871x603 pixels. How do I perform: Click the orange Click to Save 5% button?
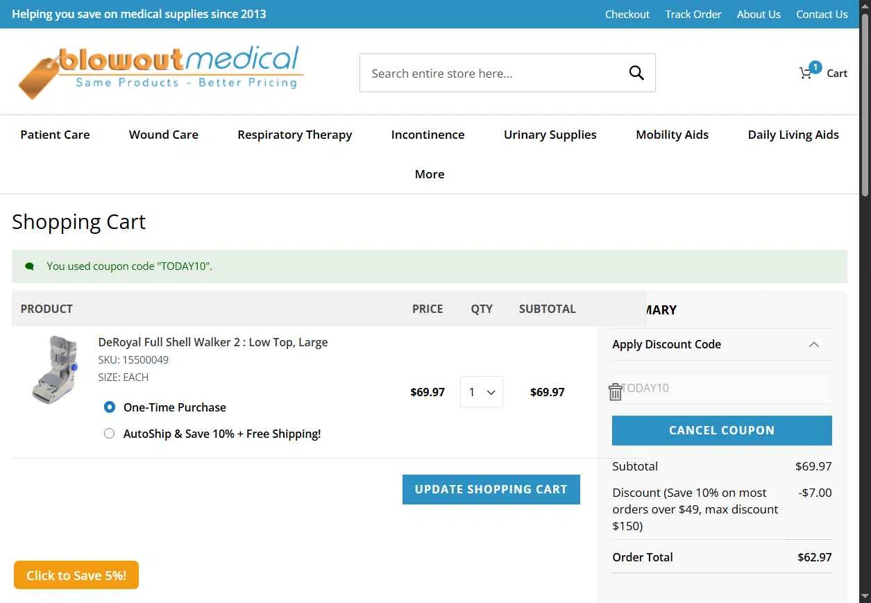[x=76, y=575]
